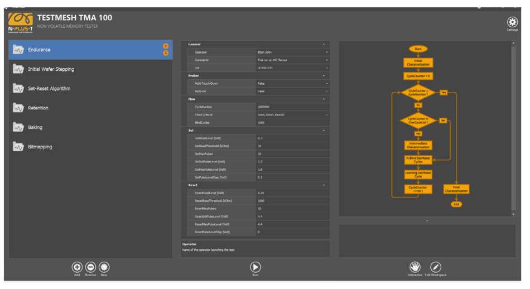Click the Initial Wafer Stepping folder icon
The width and height of the screenshot is (530, 289).
[x=18, y=69]
